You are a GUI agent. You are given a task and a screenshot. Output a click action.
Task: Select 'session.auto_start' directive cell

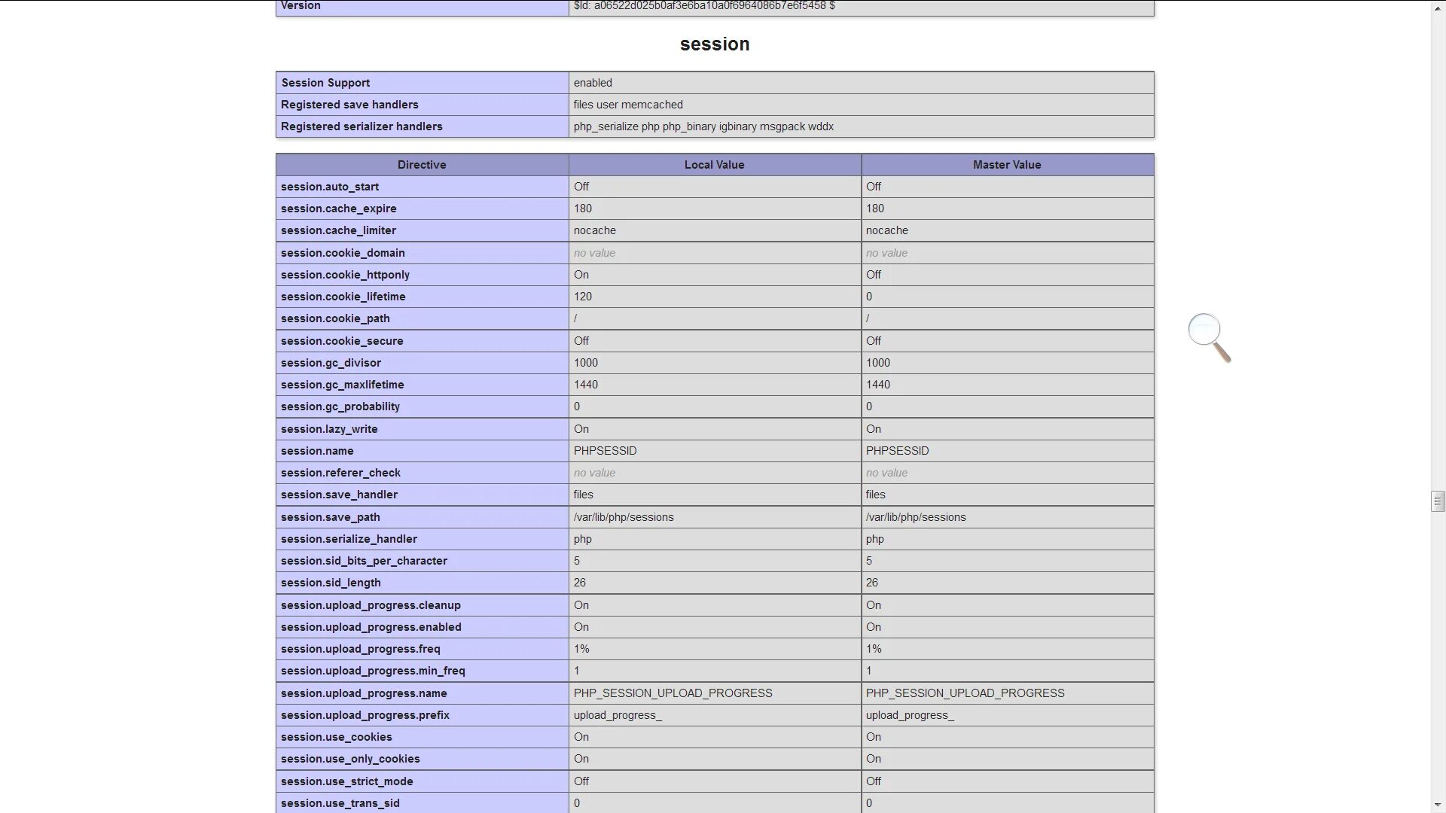click(x=422, y=187)
